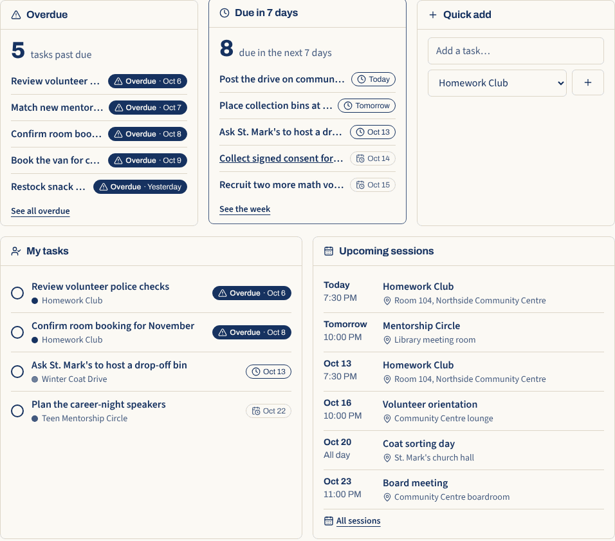Screen dimensions: 615x541
Task: Click the calendar icon beside Upcoming sessions
Action: (329, 251)
